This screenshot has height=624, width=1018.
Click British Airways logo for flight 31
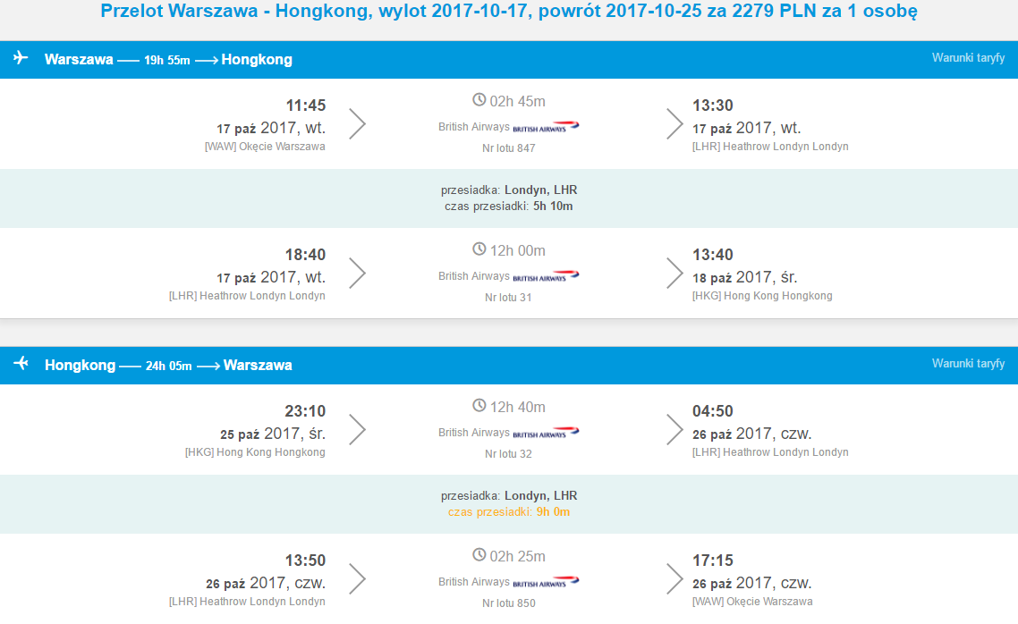pos(546,276)
